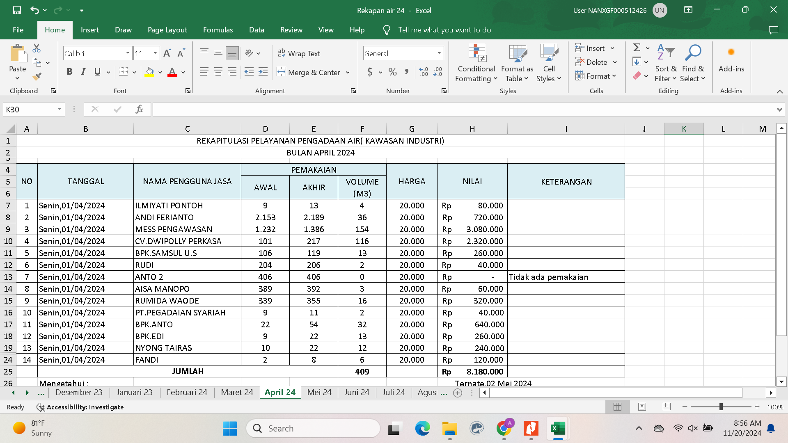Toggle Align Left horizontal alignment

click(204, 72)
